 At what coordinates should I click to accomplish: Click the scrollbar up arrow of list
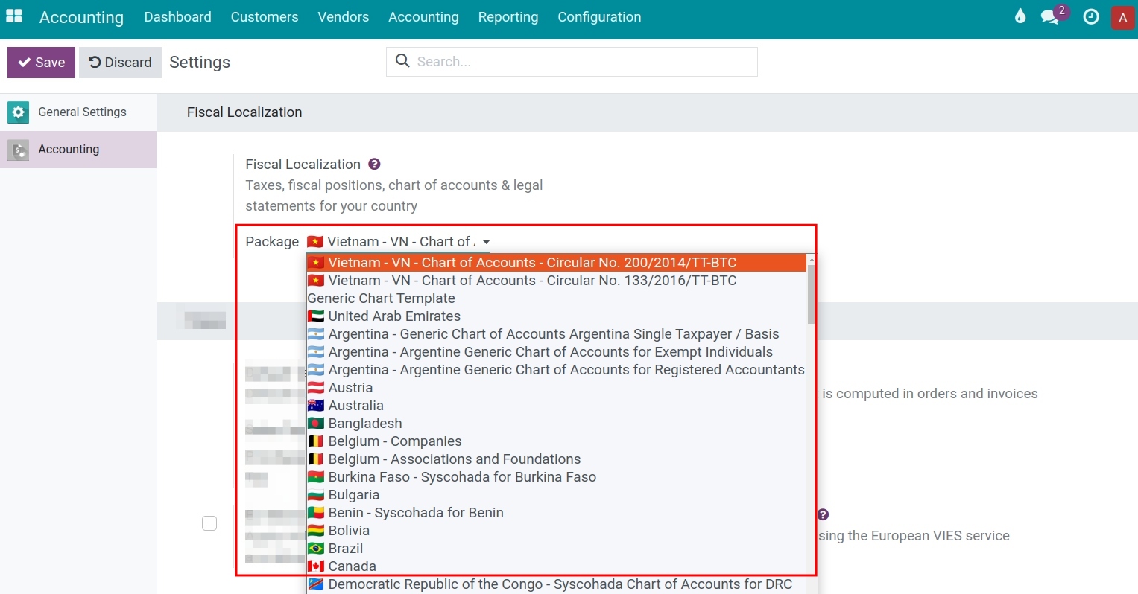[x=812, y=260]
